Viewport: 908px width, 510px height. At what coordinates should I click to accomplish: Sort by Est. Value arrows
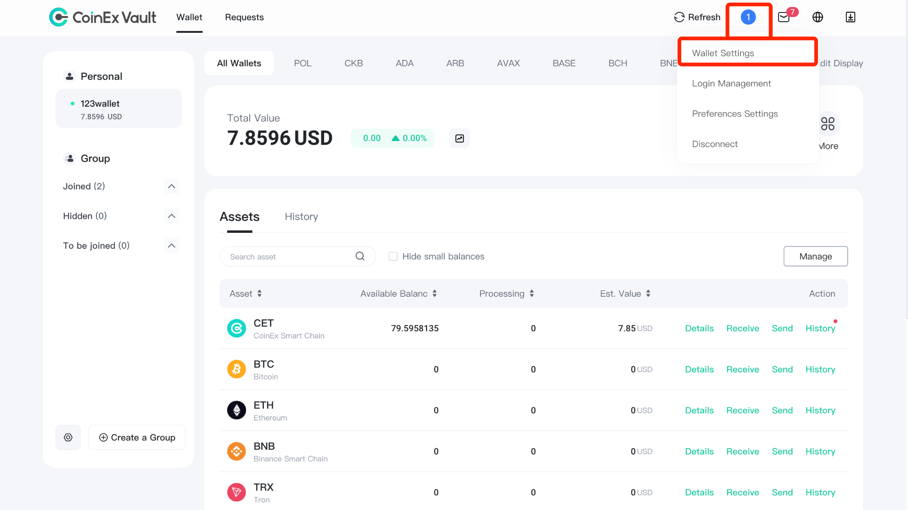tap(648, 294)
